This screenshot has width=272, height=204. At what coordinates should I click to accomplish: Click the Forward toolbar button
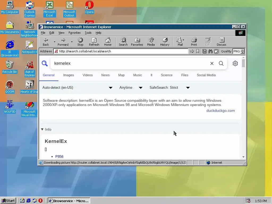(63, 42)
